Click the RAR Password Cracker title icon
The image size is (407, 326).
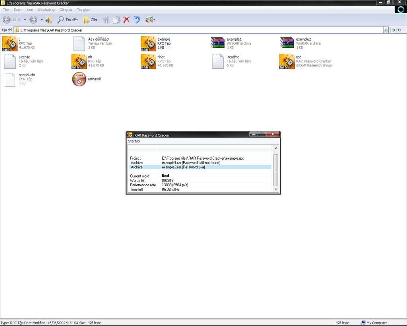pyautogui.click(x=130, y=135)
